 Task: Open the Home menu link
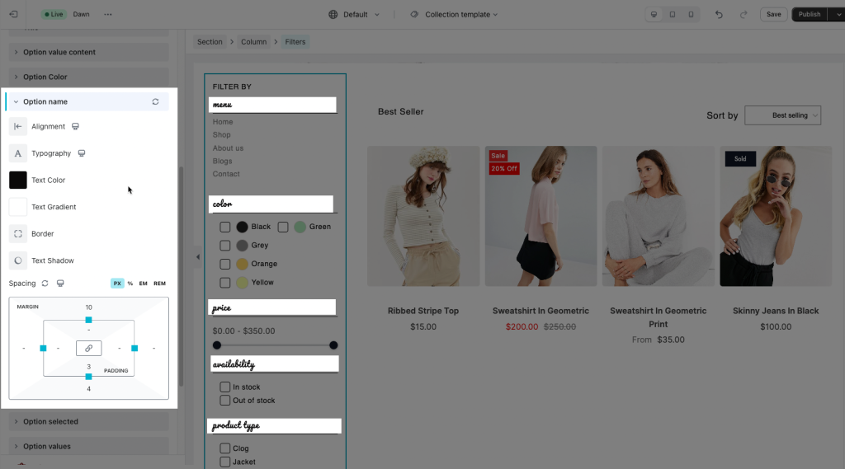[x=223, y=122]
